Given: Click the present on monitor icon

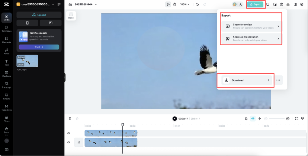Looking at the screenshot, I should pyautogui.click(x=267, y=4).
